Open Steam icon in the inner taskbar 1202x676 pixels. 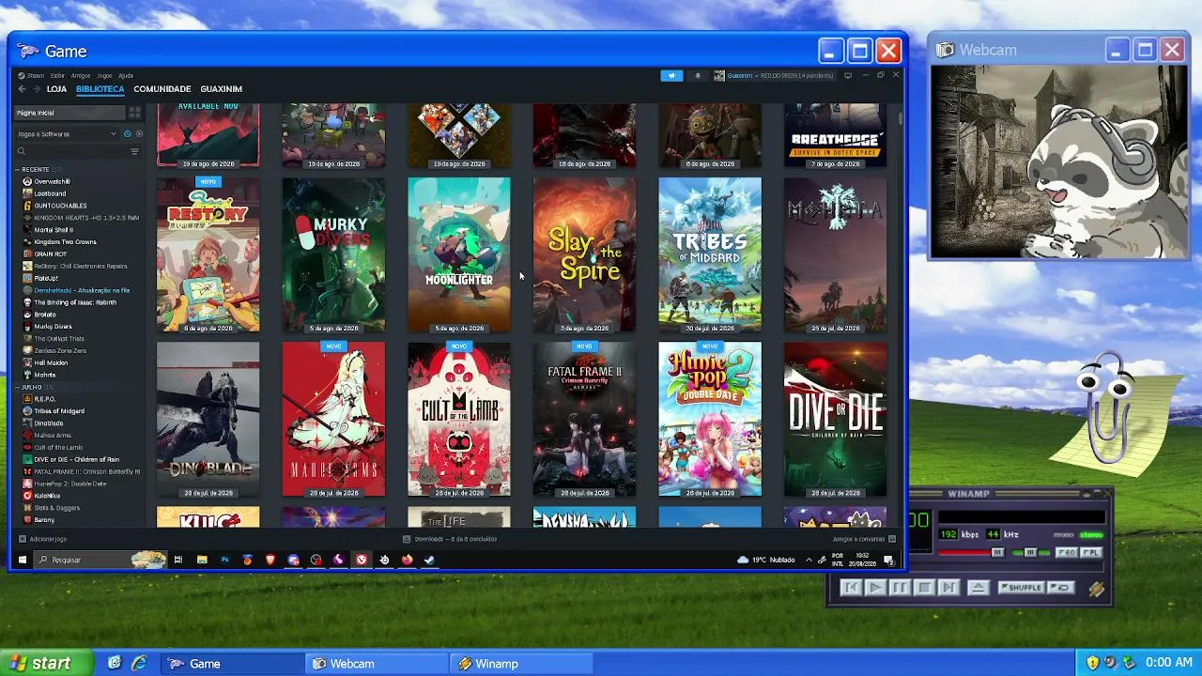pos(429,560)
